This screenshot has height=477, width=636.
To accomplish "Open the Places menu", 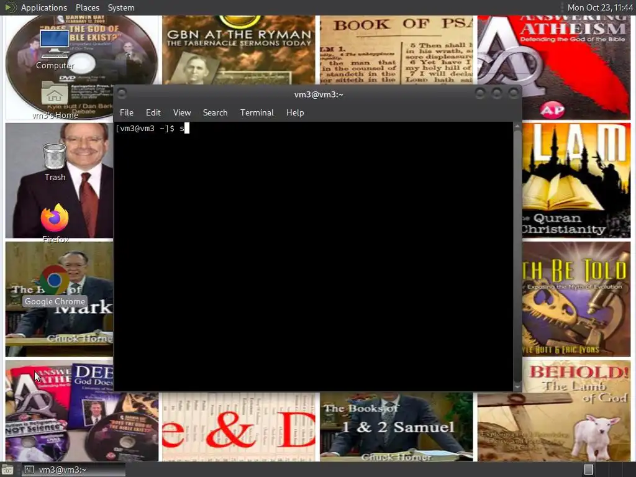I will coord(87,7).
